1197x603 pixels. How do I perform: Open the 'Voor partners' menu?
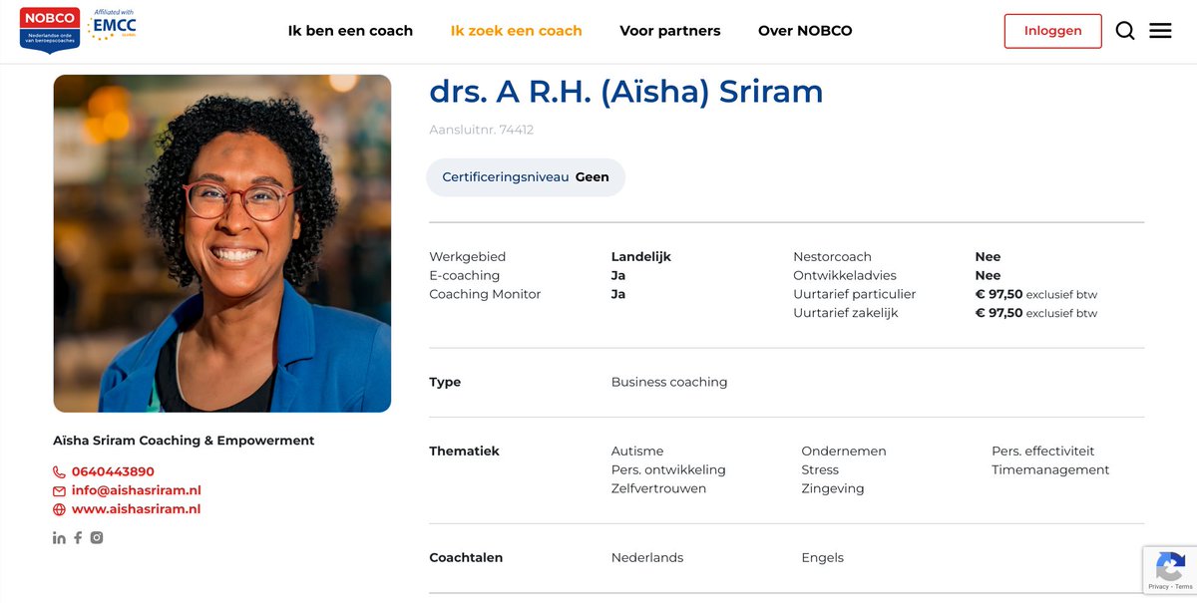pyautogui.click(x=670, y=31)
